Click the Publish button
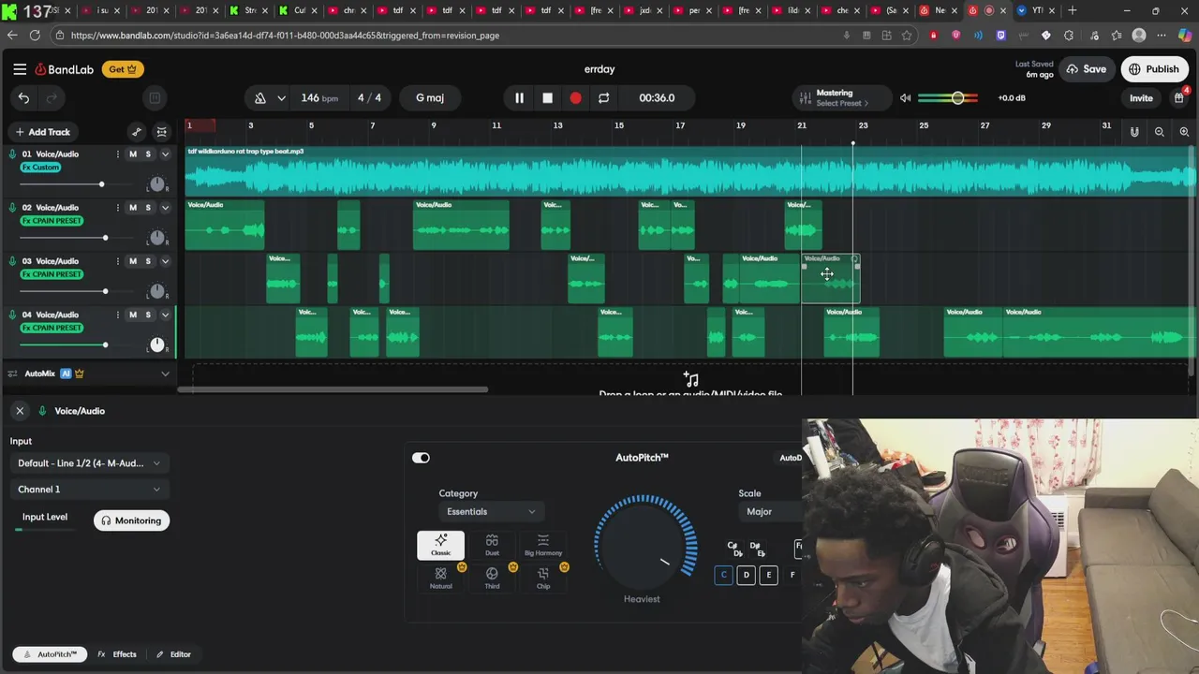Viewport: 1199px width, 674px height. point(1154,69)
